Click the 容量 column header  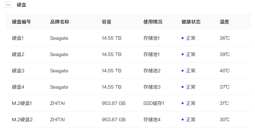coord(106,22)
